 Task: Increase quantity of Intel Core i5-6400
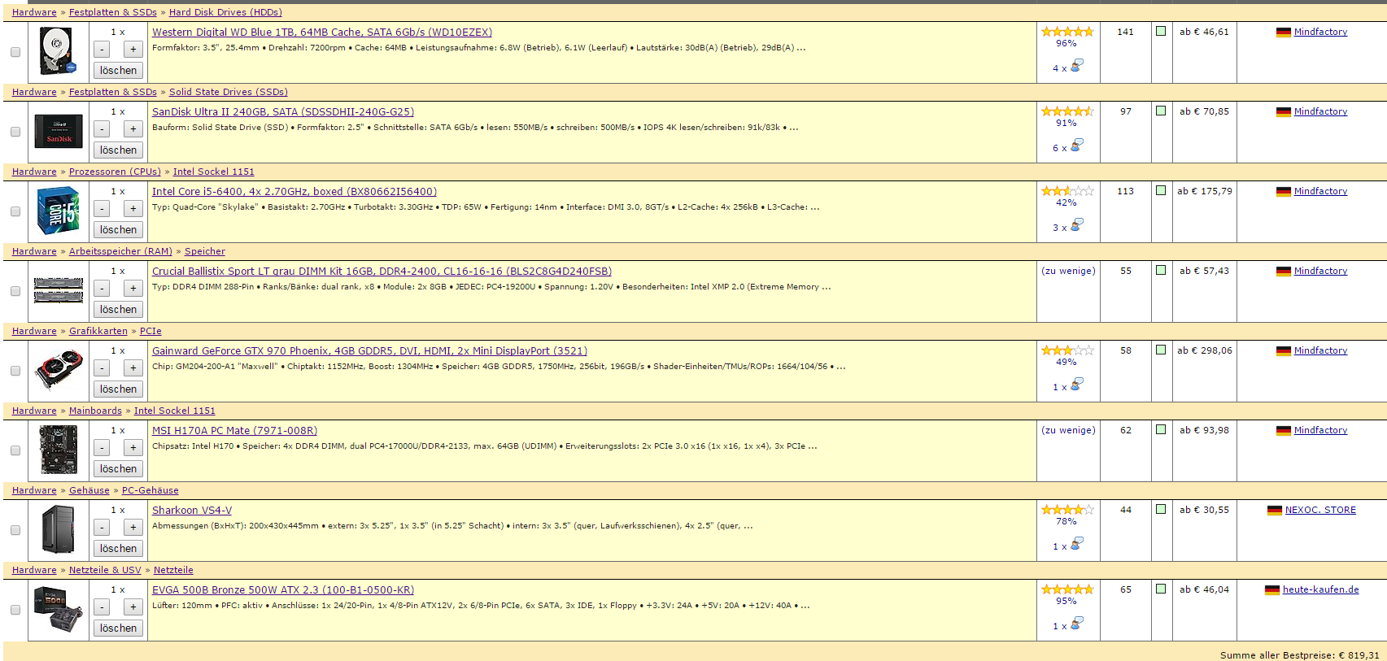tap(133, 209)
